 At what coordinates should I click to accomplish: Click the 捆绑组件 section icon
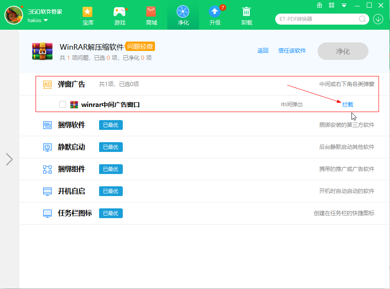tap(47, 169)
